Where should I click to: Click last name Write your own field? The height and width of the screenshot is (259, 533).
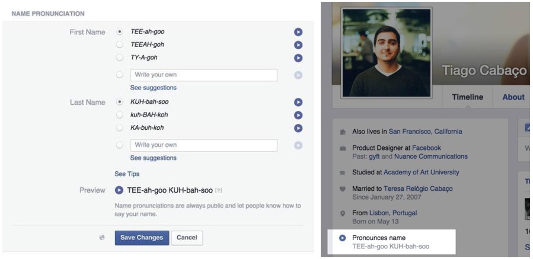tap(204, 145)
